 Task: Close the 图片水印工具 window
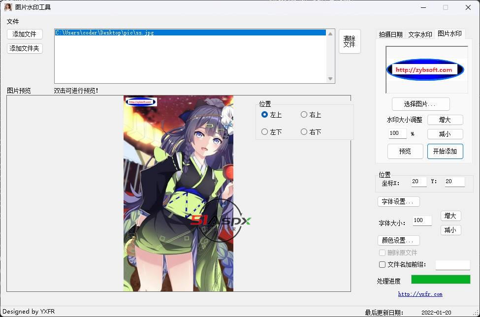click(x=468, y=7)
